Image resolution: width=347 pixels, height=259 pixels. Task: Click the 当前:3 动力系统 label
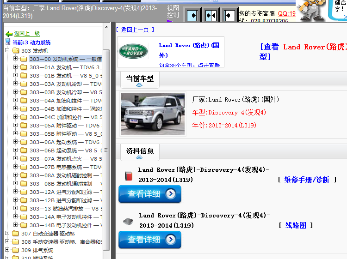[31, 42]
